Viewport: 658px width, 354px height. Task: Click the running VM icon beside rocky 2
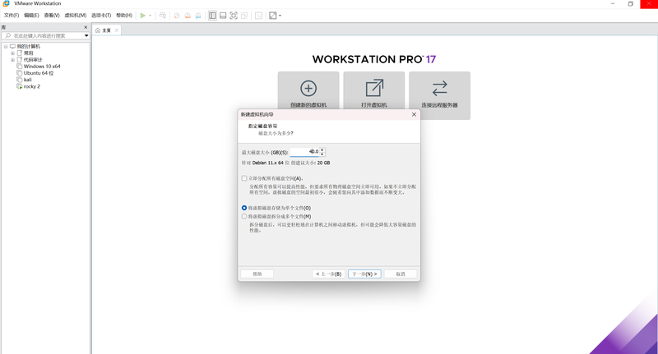click(x=19, y=86)
